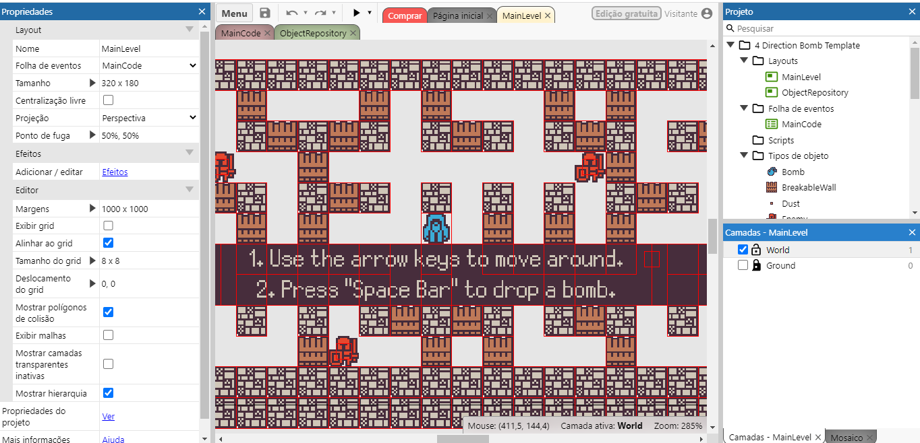Collapse the Layouts folder in project tree
920x443 pixels.
click(743, 61)
